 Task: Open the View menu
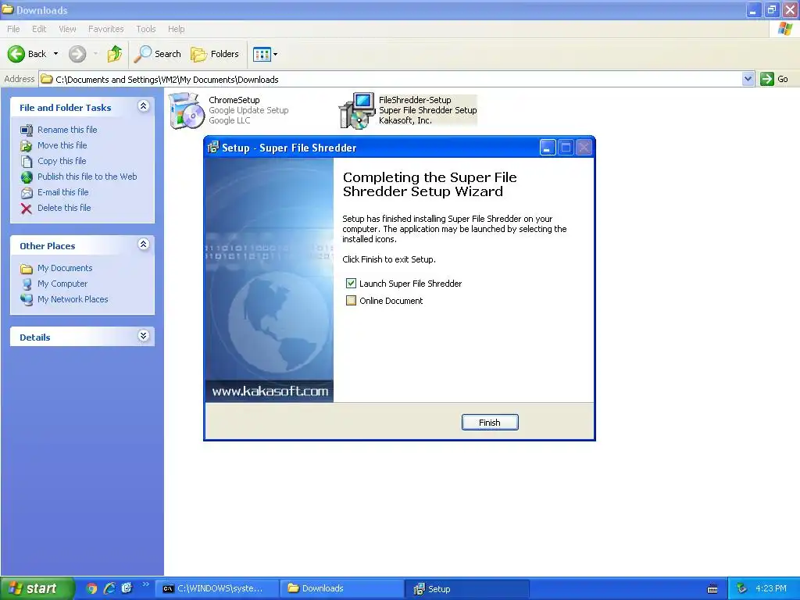(x=67, y=29)
